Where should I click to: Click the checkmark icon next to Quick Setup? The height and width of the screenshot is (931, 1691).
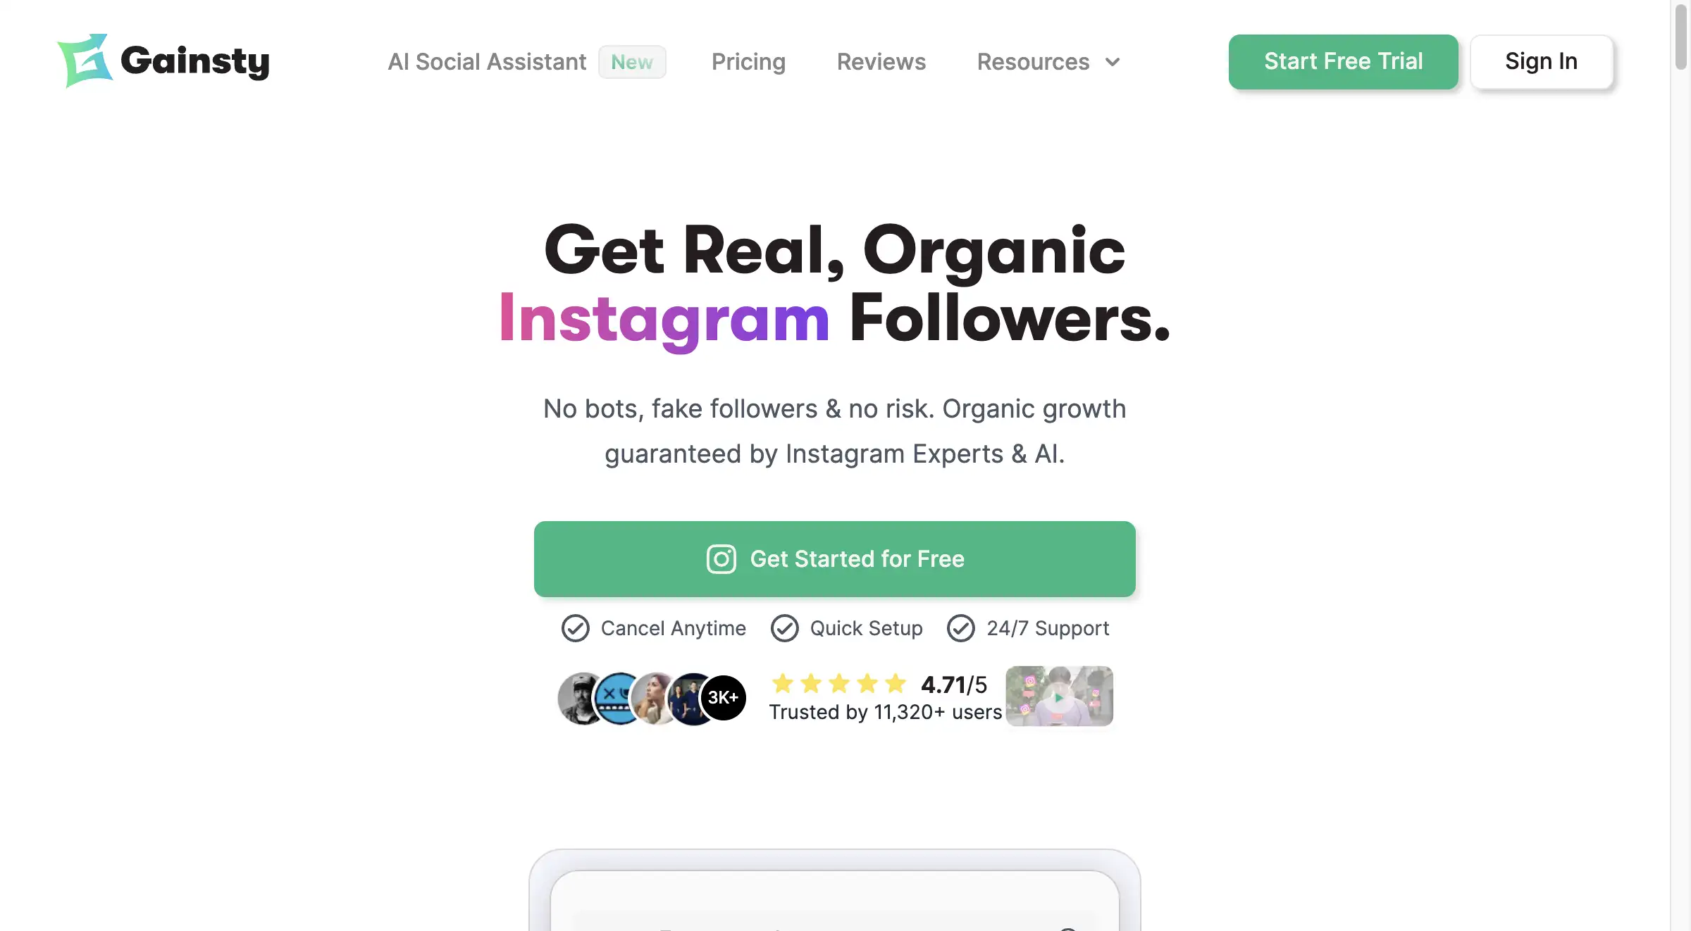click(786, 628)
